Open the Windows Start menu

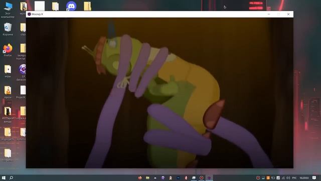(4, 177)
